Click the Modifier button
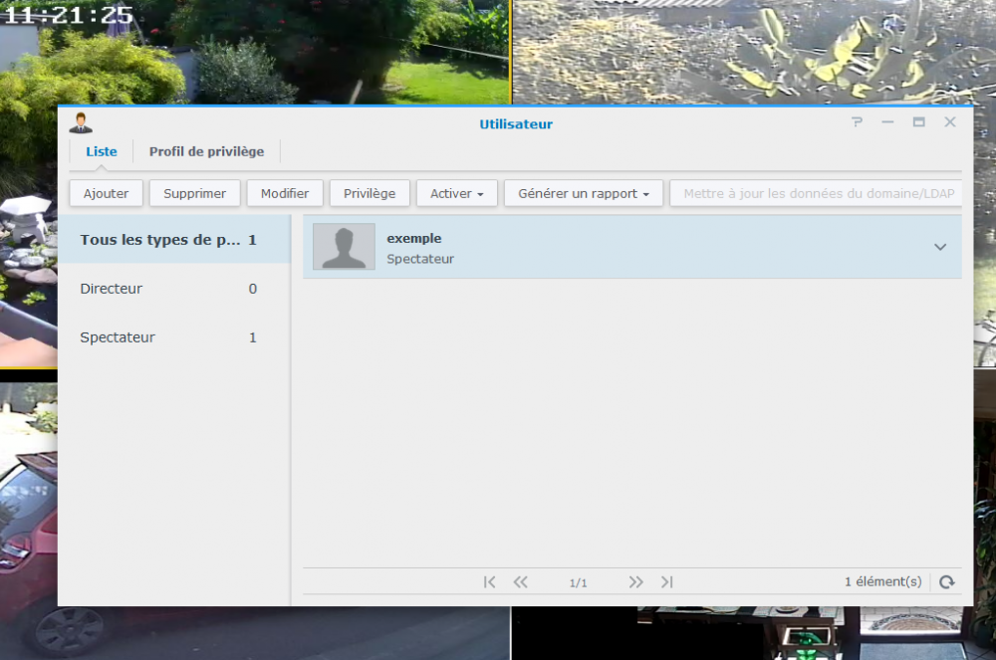Viewport: 996px width, 660px height. (x=285, y=193)
